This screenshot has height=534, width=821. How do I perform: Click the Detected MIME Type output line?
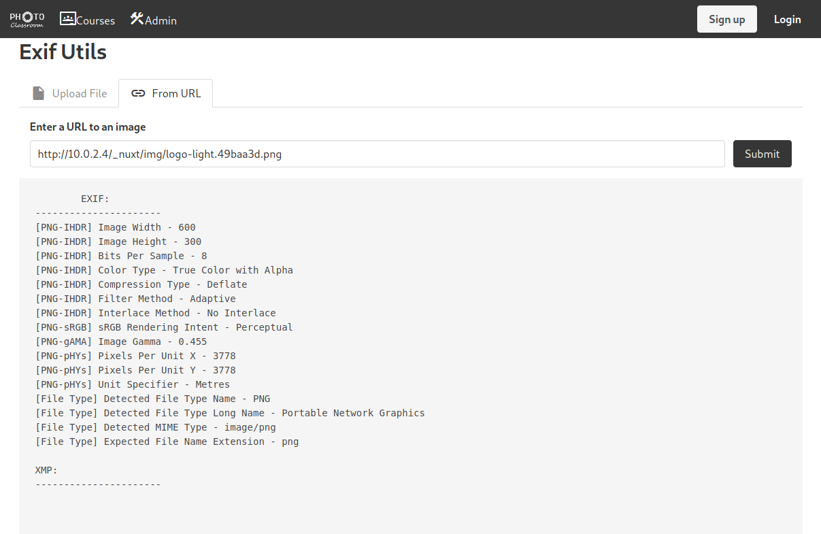click(x=155, y=427)
